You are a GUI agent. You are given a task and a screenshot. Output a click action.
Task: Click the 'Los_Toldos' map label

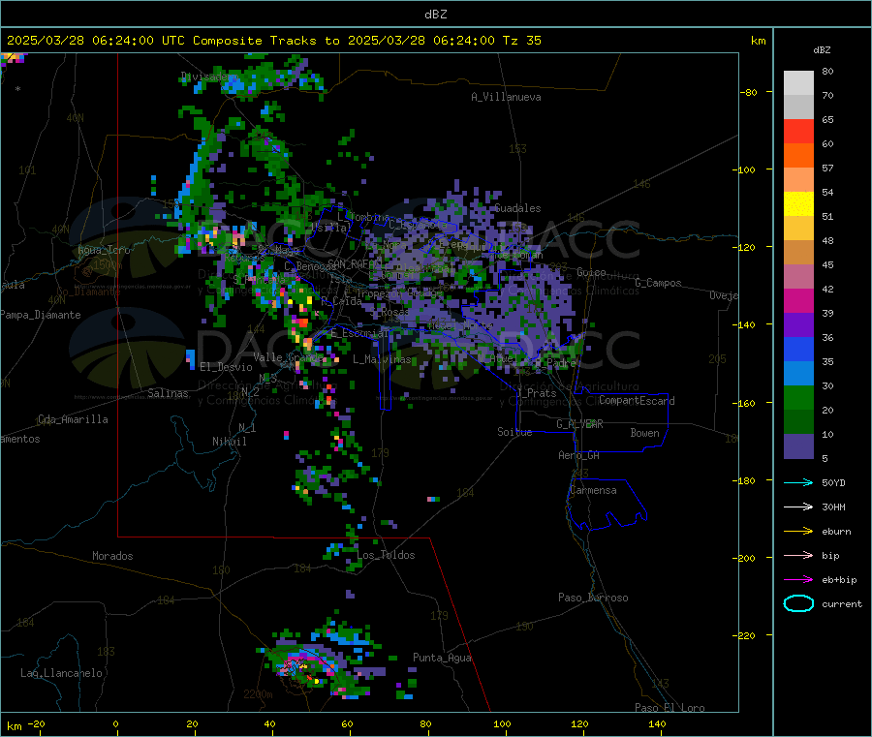[x=386, y=555]
